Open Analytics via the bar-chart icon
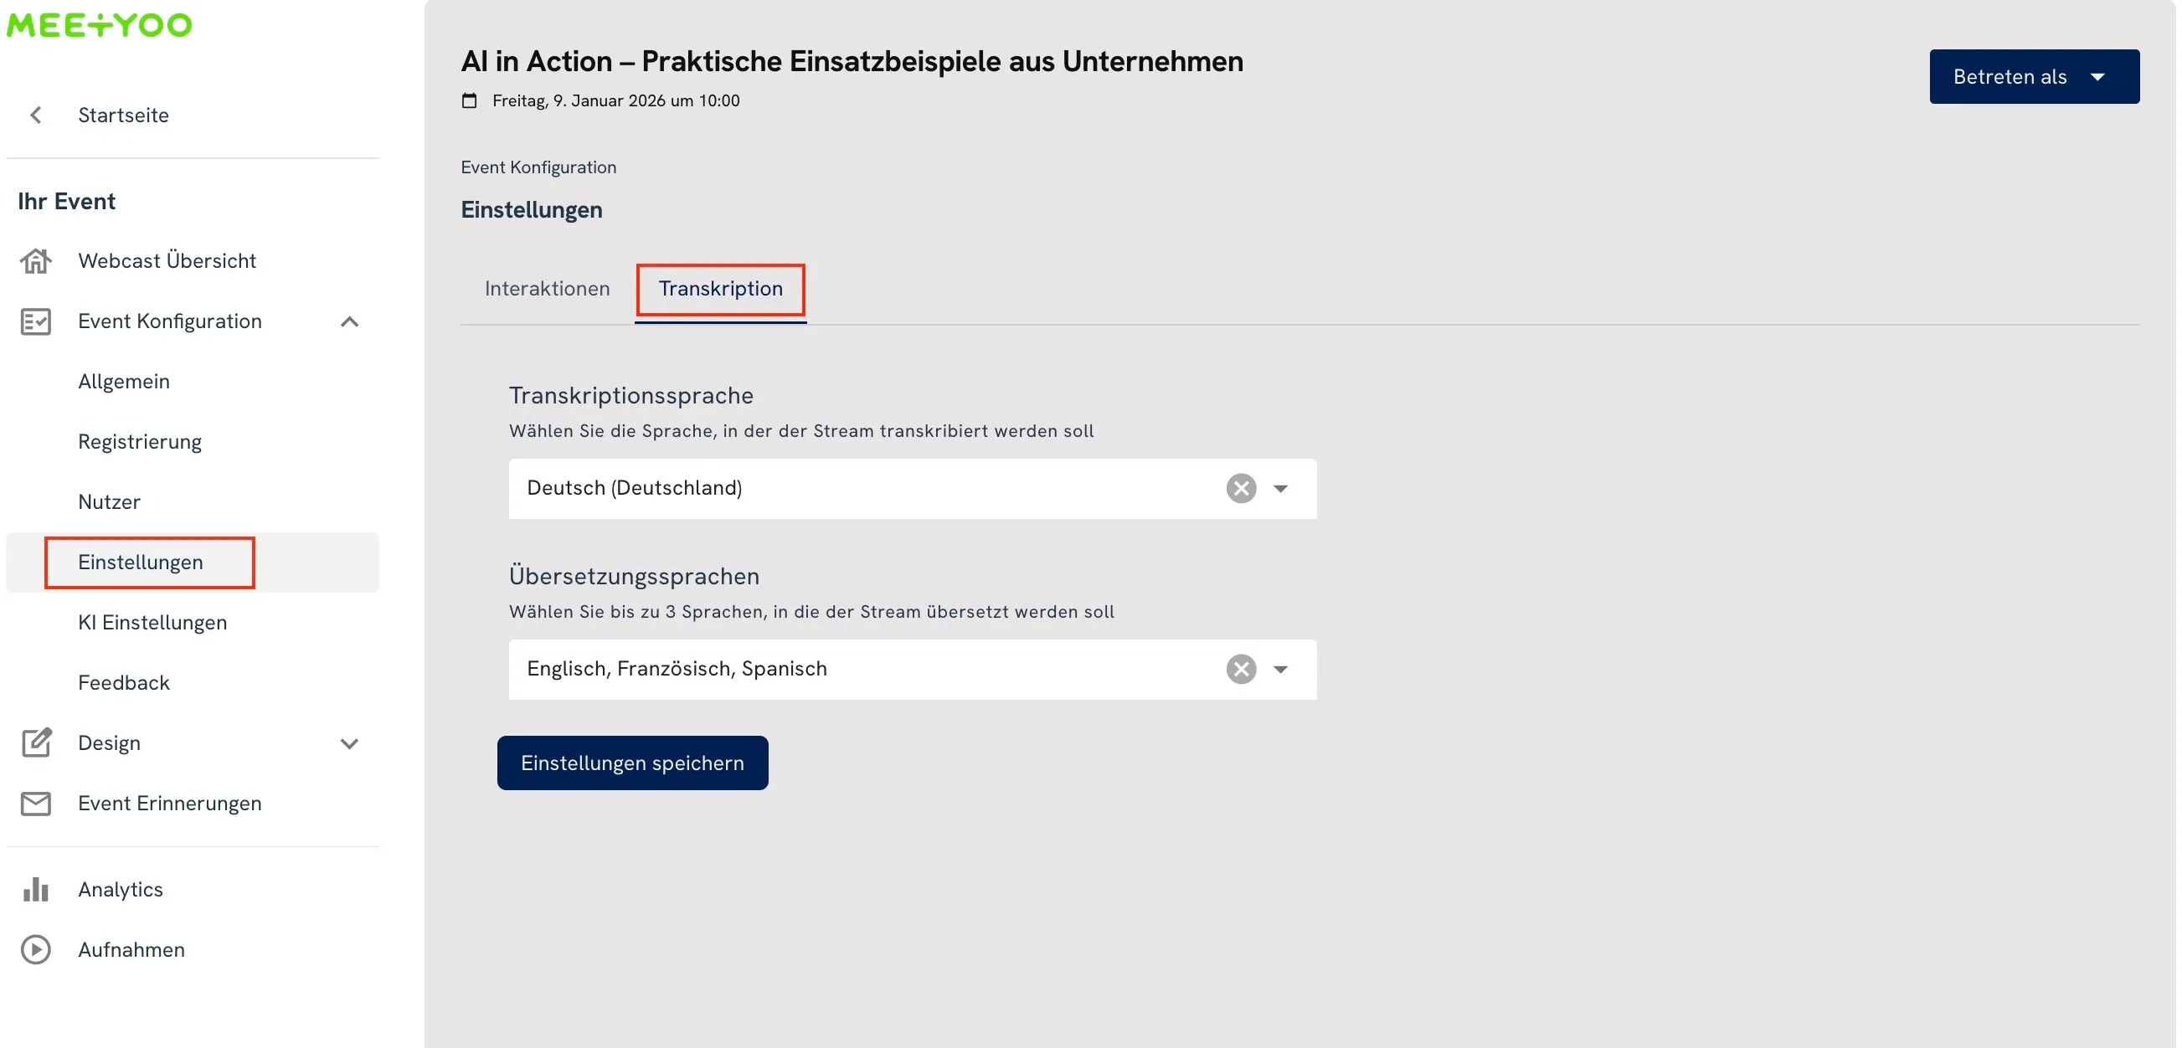 [34, 889]
